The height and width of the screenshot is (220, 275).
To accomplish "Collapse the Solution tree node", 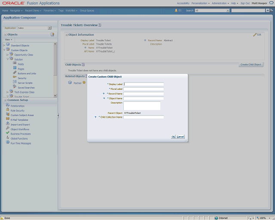I will [x=8, y=59].
